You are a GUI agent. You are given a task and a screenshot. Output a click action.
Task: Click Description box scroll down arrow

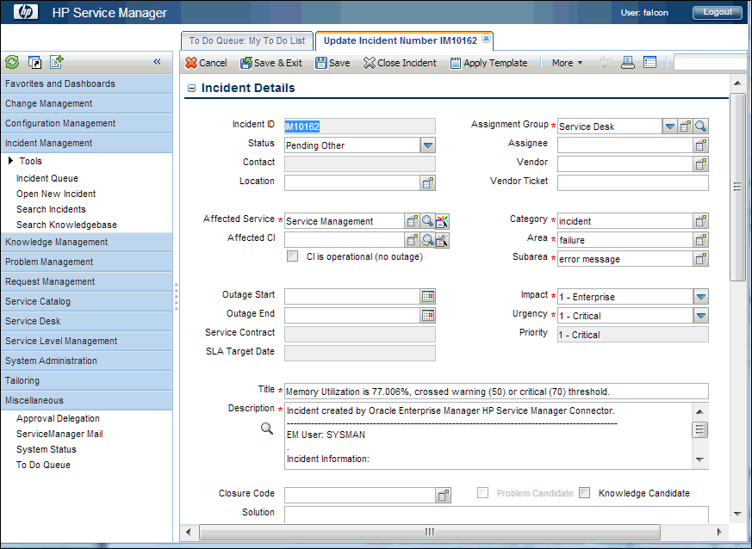[x=699, y=460]
